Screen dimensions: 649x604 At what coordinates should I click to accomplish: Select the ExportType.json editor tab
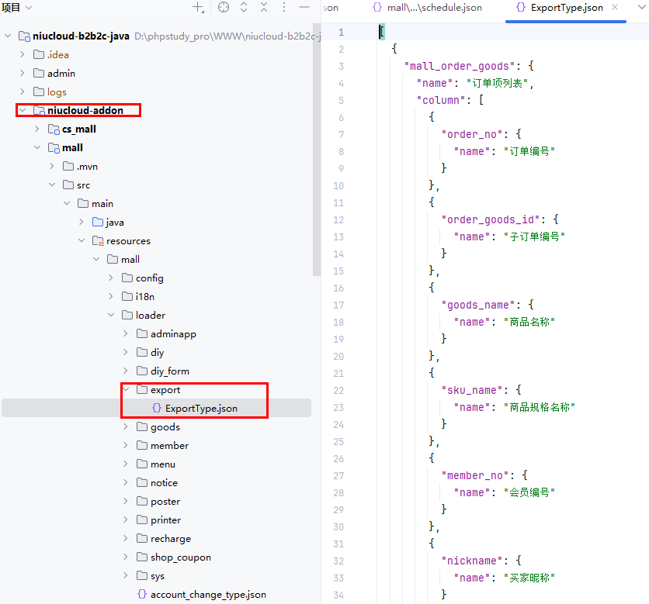pyautogui.click(x=559, y=8)
